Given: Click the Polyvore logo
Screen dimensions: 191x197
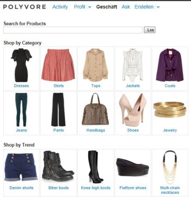Looking at the screenshot, I should point(25,7).
